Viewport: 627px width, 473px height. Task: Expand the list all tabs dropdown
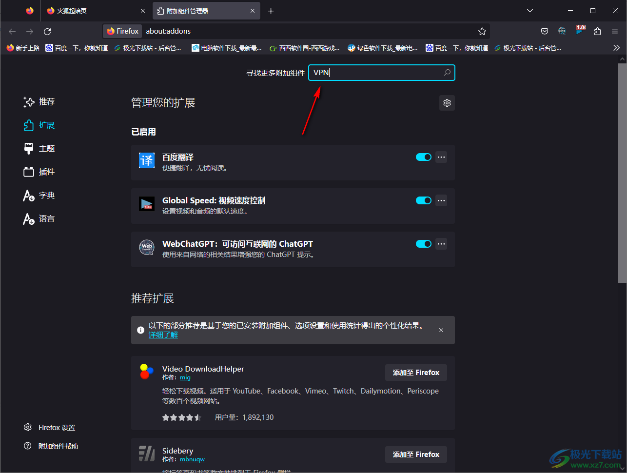click(x=530, y=11)
